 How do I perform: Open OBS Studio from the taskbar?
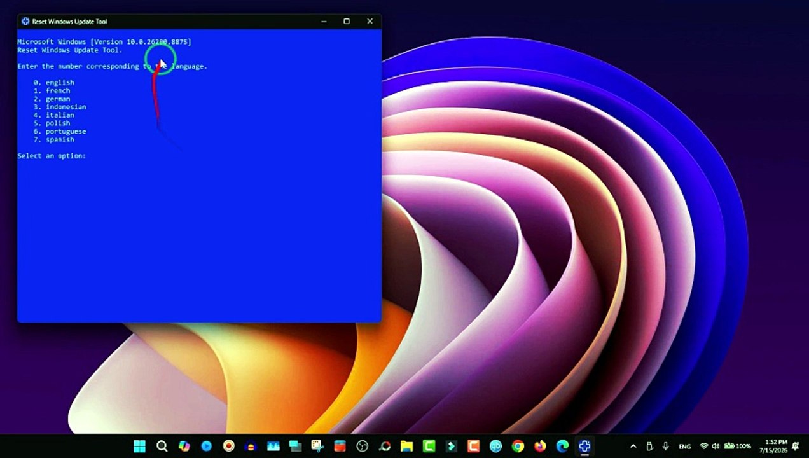tap(363, 447)
